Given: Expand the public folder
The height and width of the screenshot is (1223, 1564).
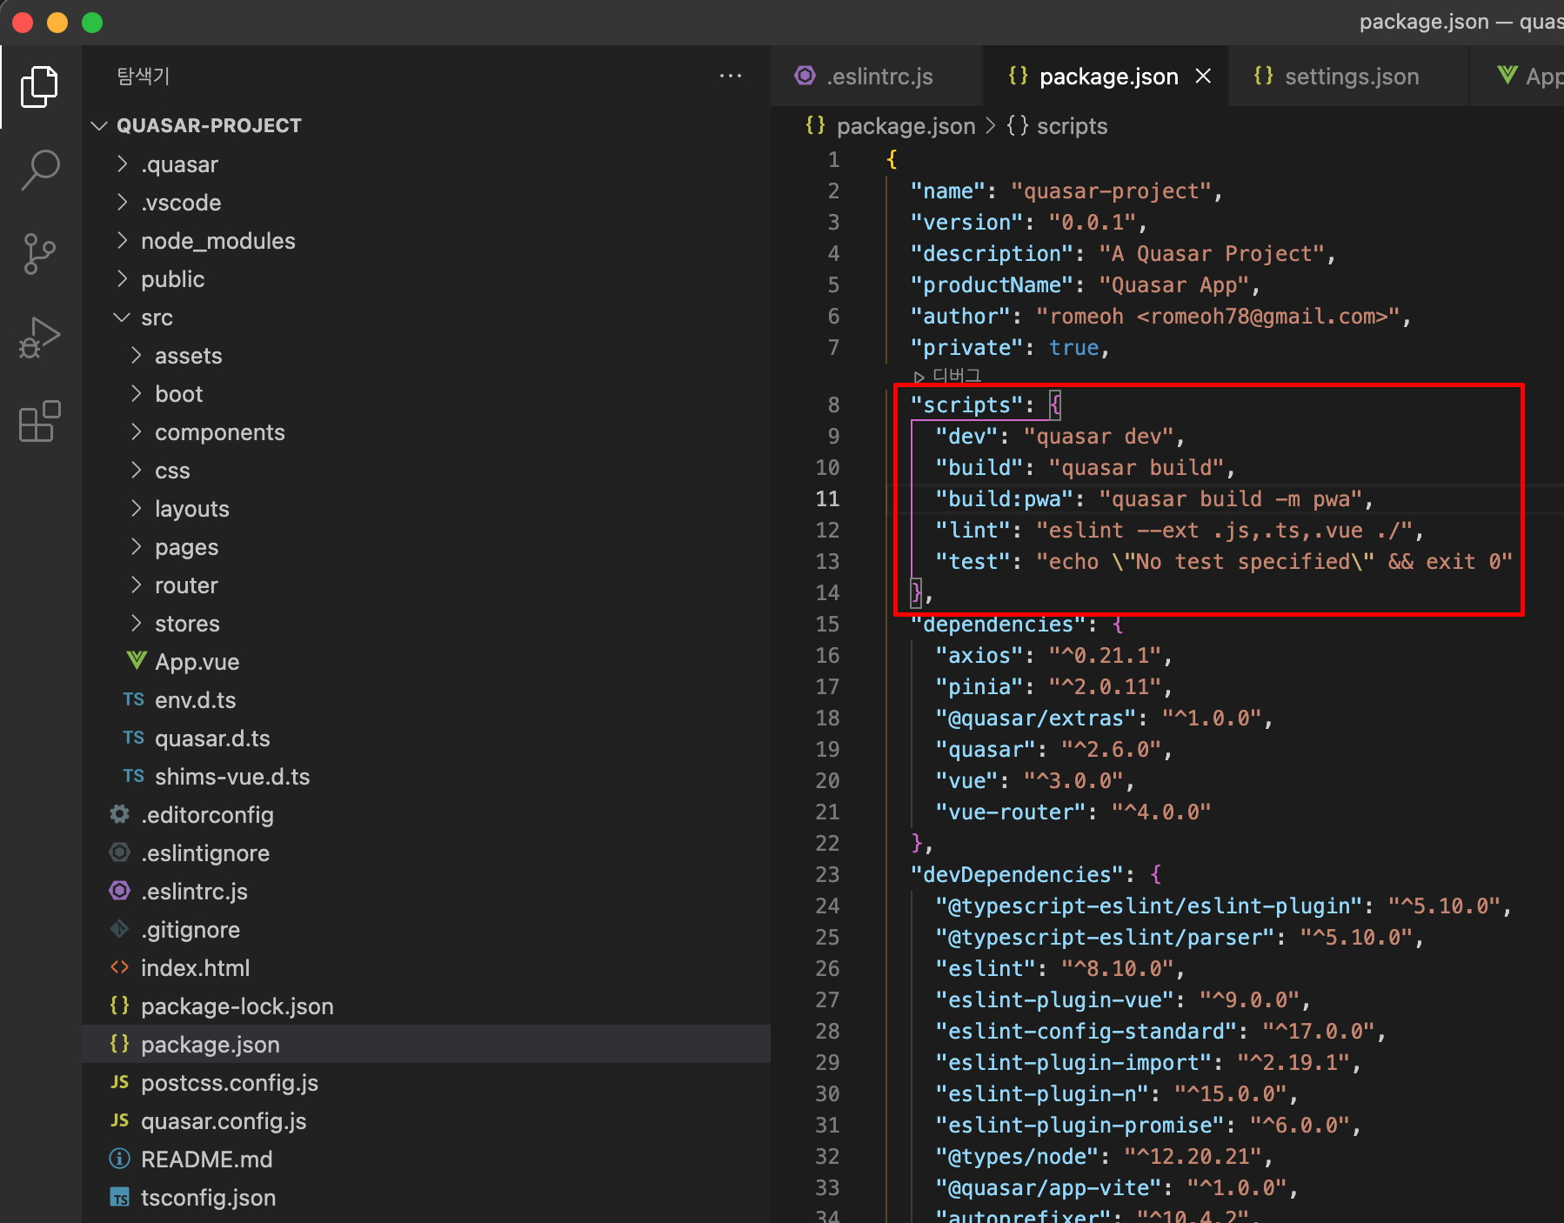Looking at the screenshot, I should pos(123,278).
